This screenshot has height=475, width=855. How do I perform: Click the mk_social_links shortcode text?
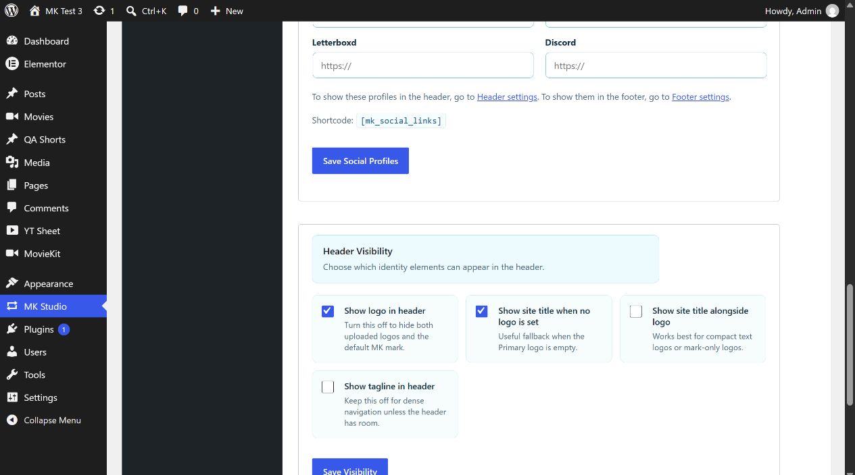(401, 121)
